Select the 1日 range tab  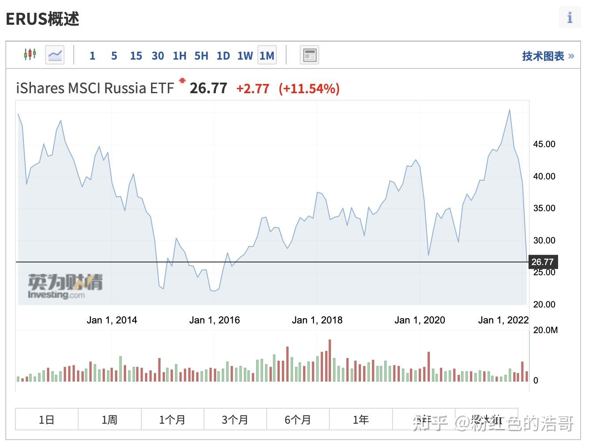pos(47,419)
